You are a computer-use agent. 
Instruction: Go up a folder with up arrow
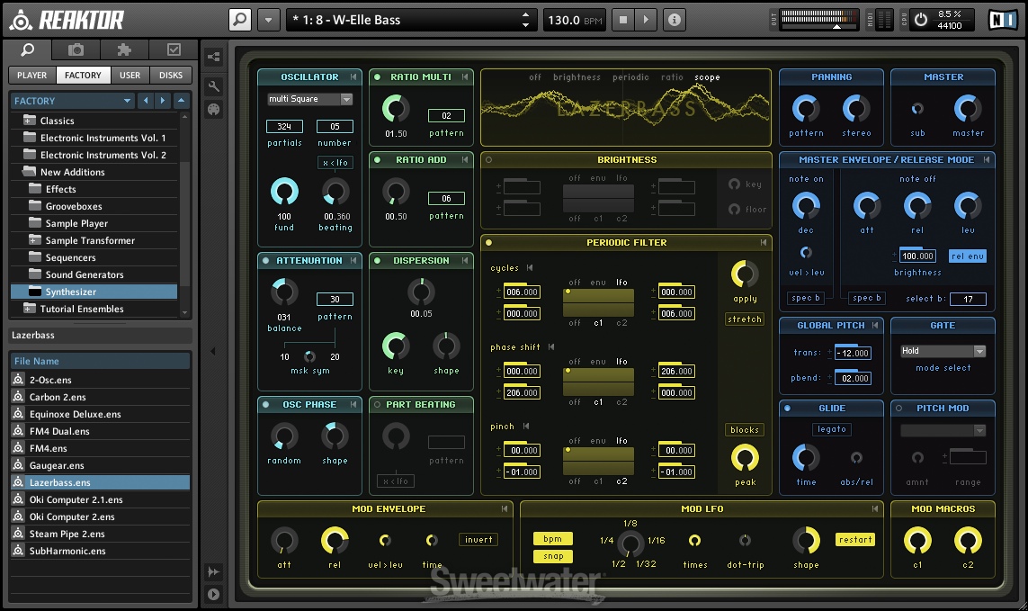(x=181, y=101)
